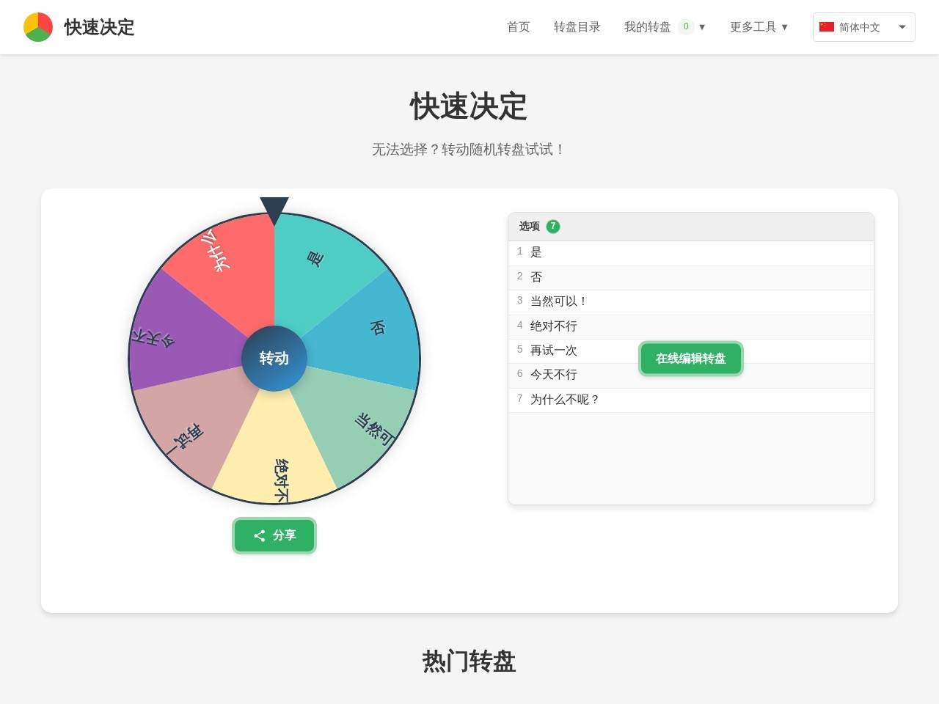
Task: Select option row 5 再试一次
Action: coord(691,351)
